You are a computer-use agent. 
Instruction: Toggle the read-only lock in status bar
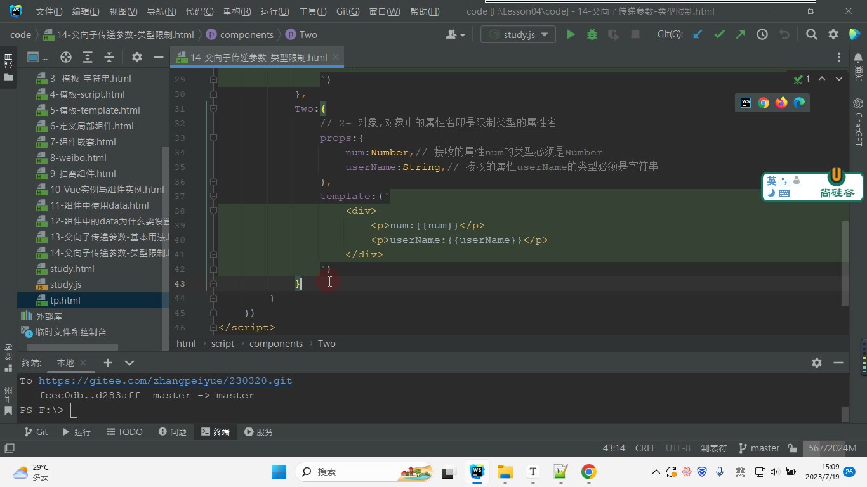coord(792,448)
